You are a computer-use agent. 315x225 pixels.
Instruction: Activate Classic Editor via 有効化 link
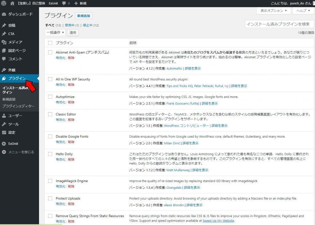61,120
